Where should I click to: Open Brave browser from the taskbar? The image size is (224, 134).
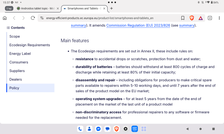coord(116,129)
